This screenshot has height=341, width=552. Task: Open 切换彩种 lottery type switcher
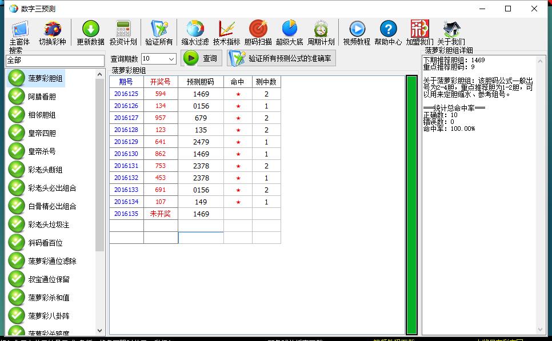click(x=52, y=33)
